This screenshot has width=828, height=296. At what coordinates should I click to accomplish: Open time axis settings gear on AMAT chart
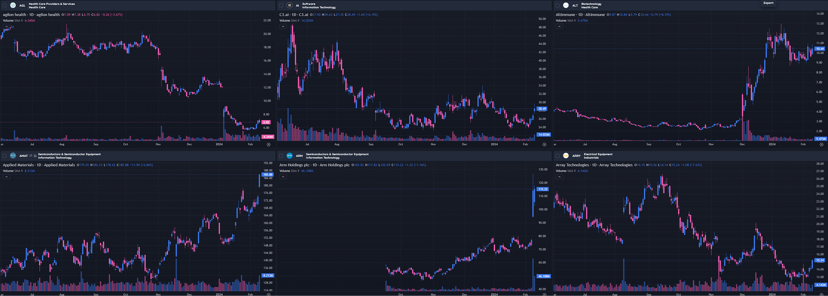[269, 295]
